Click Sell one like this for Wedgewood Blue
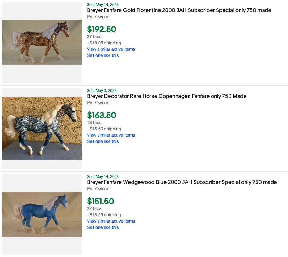288x257 pixels. (x=103, y=227)
